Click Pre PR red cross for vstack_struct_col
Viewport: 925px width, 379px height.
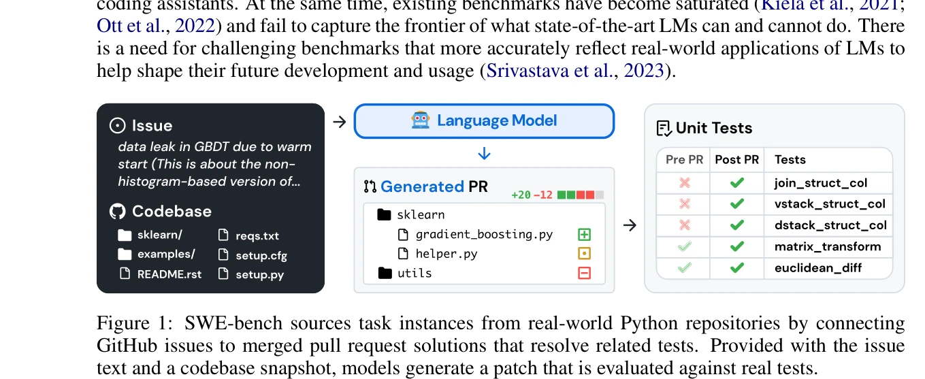684,204
